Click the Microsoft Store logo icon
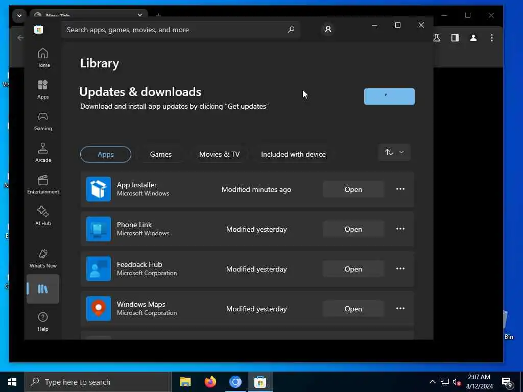Image resolution: width=523 pixels, height=392 pixels. click(x=38, y=30)
